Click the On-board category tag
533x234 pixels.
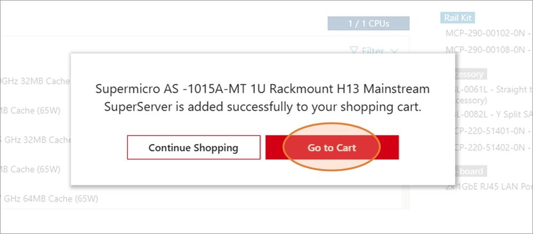coord(472,171)
